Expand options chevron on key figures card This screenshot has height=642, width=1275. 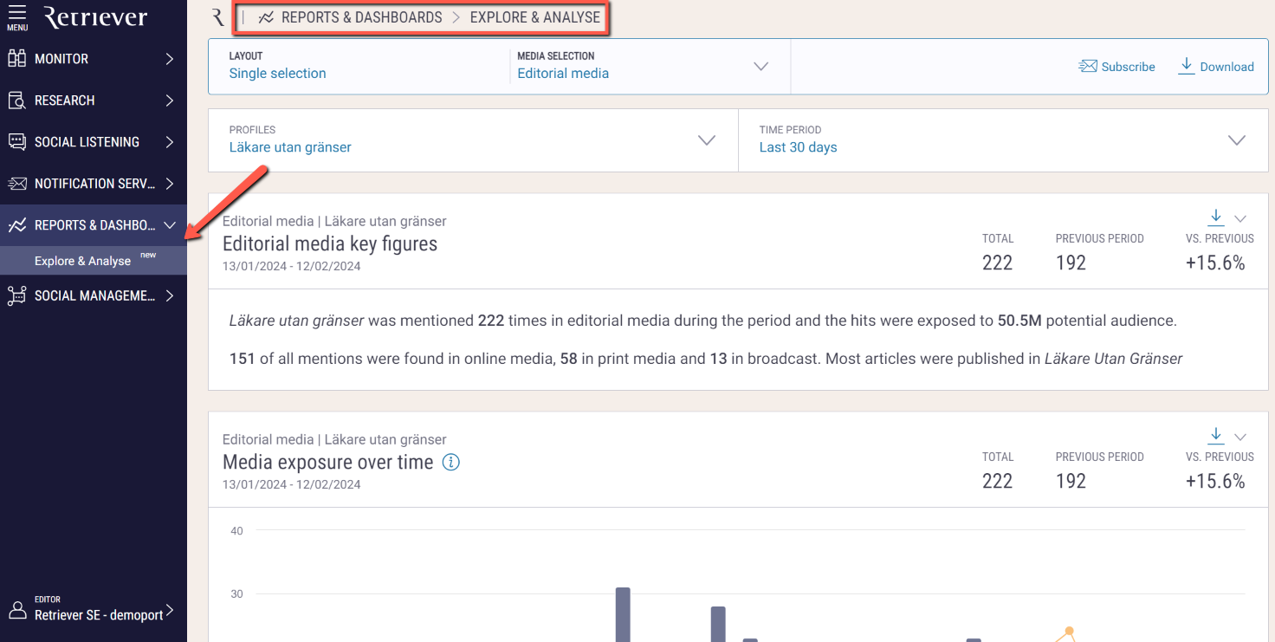click(1240, 218)
